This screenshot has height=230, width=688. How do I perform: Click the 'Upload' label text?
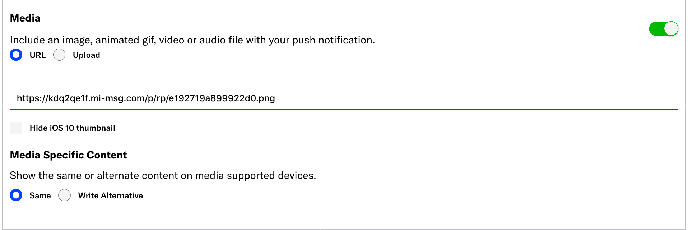[x=86, y=55]
